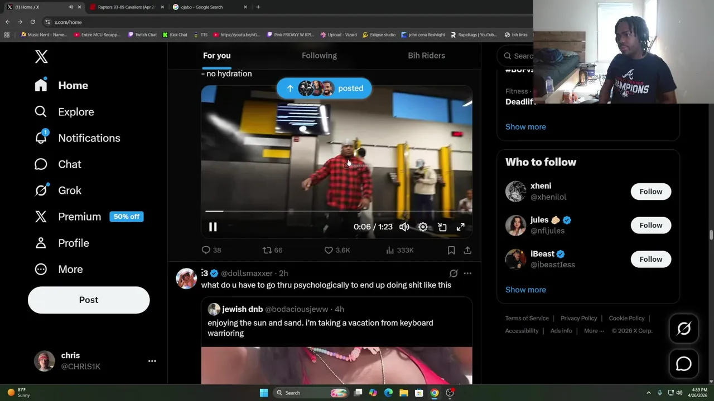714x401 pixels.
Task: Switch to the For you tab
Action: click(216, 55)
